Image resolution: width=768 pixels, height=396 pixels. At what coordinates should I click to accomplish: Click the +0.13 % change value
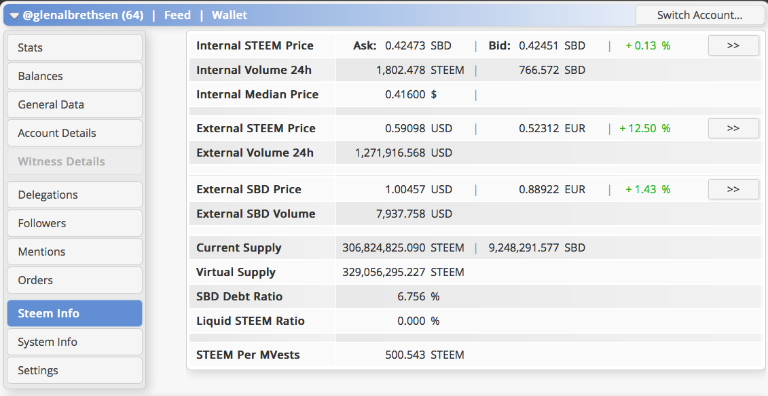pos(648,45)
